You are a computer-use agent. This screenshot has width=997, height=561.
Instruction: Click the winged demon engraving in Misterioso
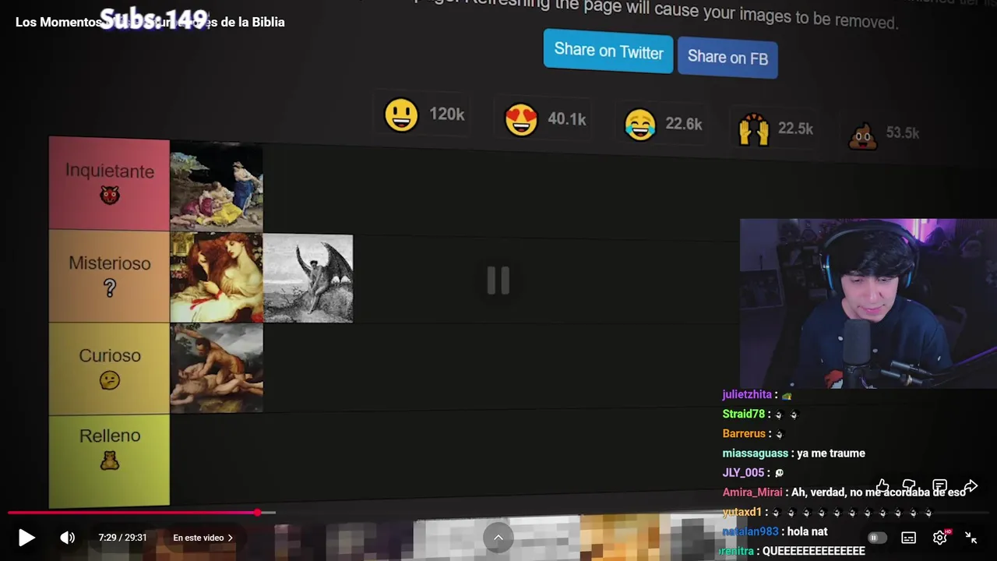click(308, 278)
